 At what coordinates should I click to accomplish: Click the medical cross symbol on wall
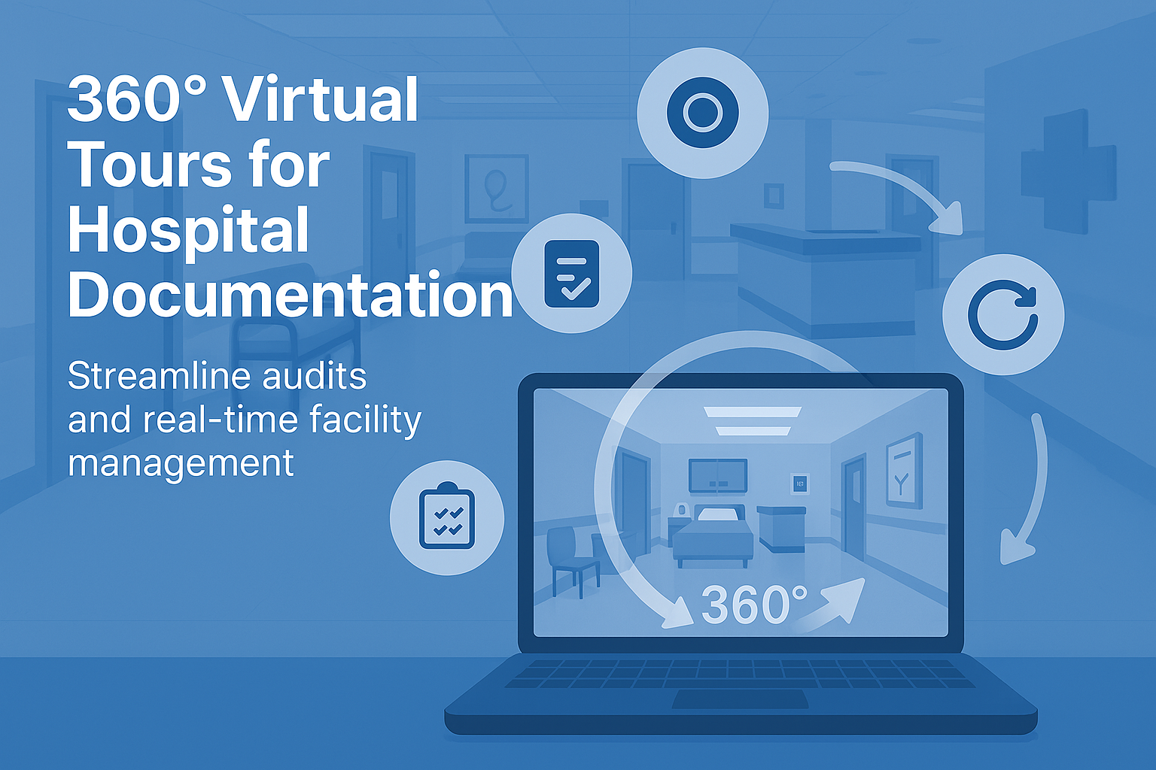(1068, 171)
